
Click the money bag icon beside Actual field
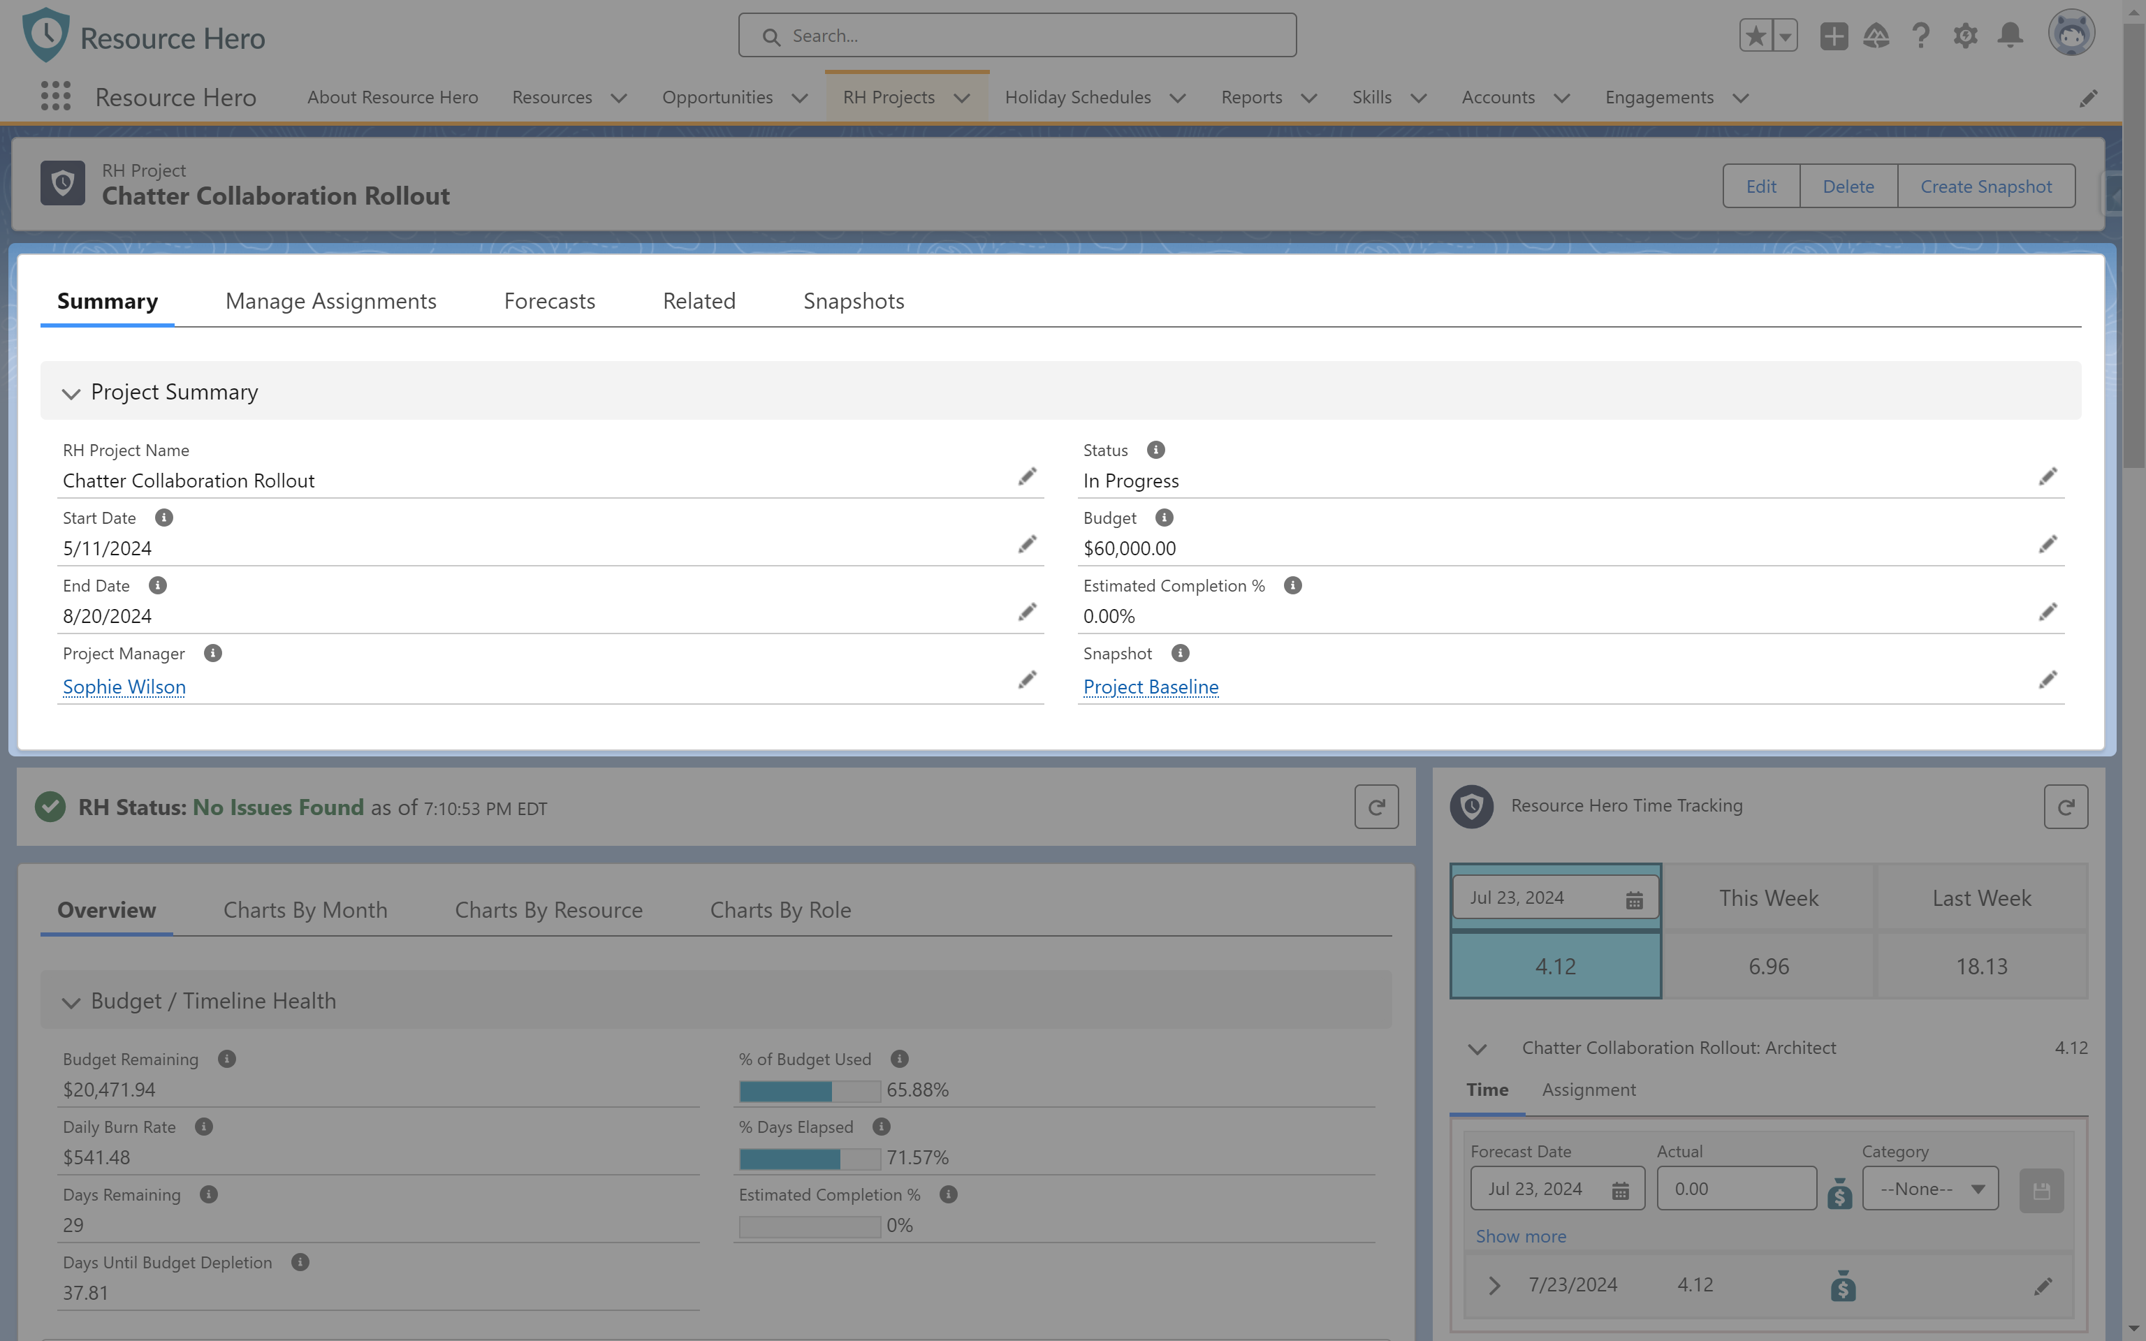pyautogui.click(x=1839, y=1193)
